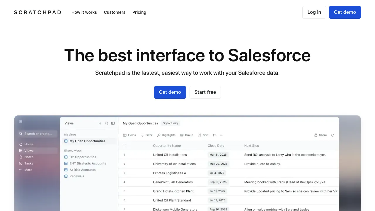Open How it works nav link
The width and height of the screenshot is (375, 211).
pos(84,12)
